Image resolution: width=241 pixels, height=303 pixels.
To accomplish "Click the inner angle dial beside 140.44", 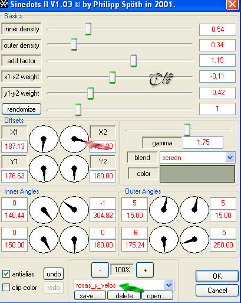I will [44, 210].
